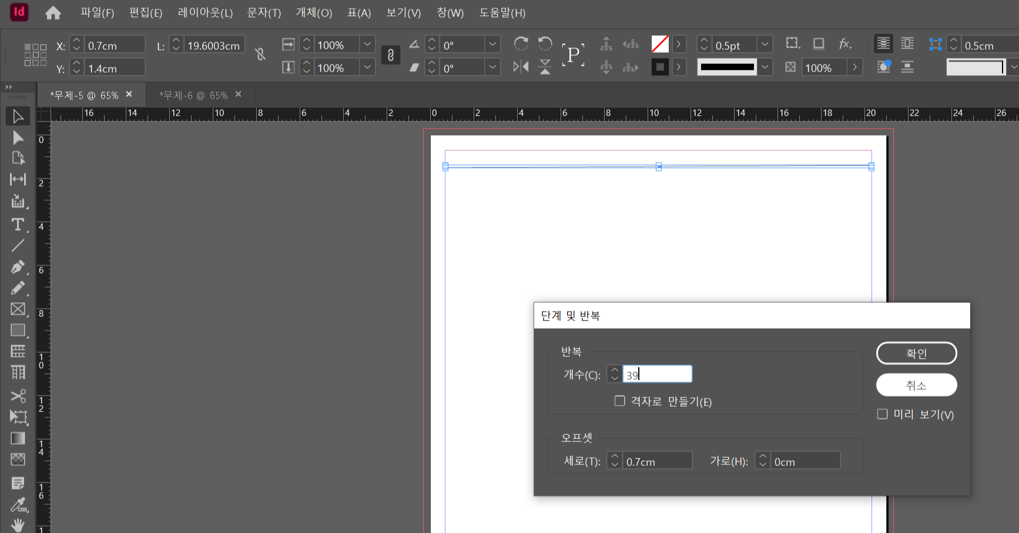Viewport: 1019px width, 533px height.
Task: Select the Direct Selection tool
Action: [18, 137]
